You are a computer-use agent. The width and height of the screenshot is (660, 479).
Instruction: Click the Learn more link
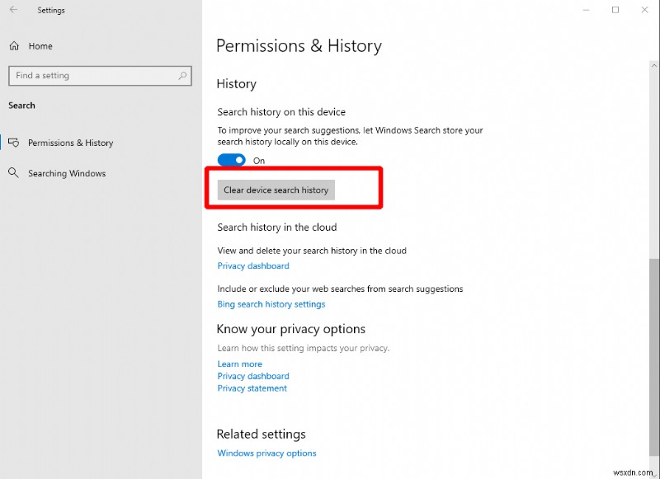click(239, 364)
